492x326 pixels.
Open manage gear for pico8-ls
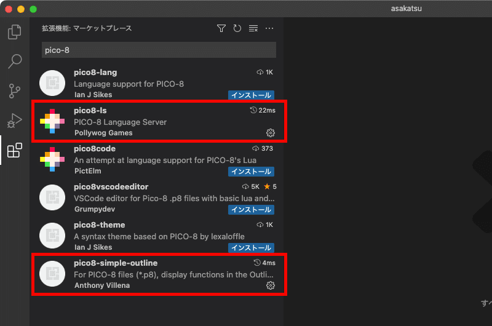coord(270,133)
